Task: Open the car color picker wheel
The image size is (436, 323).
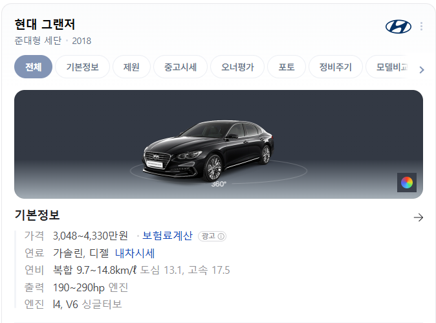Action: pos(407,183)
